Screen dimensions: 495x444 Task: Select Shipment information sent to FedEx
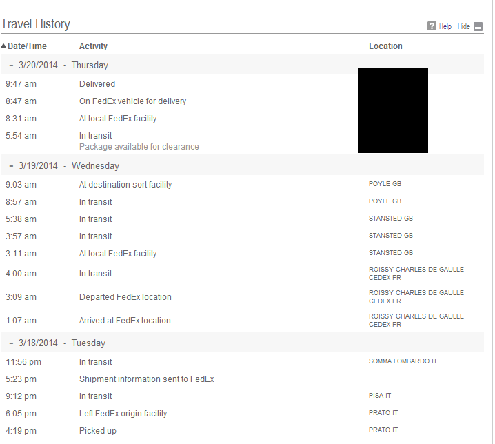pos(146,379)
